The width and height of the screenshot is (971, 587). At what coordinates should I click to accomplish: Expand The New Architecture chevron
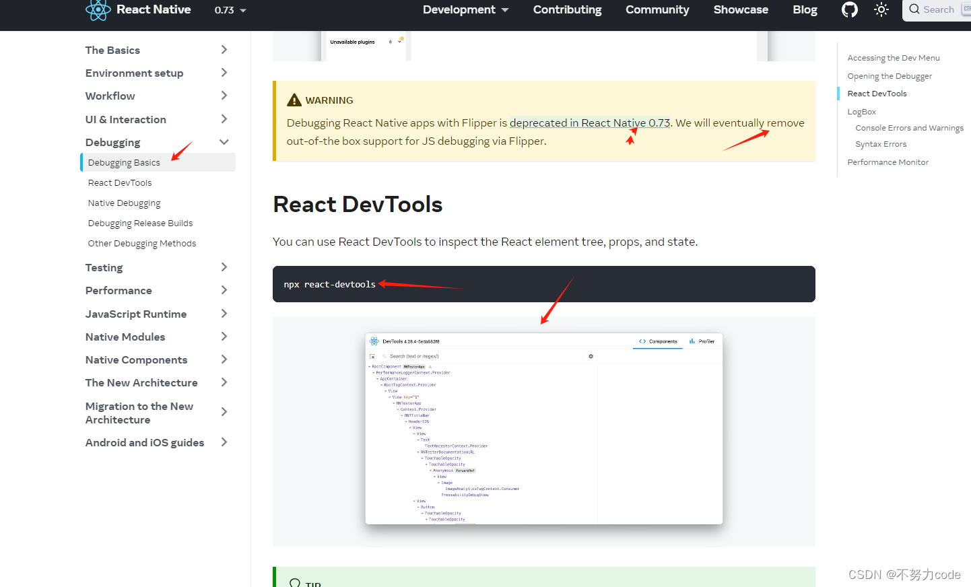point(224,382)
